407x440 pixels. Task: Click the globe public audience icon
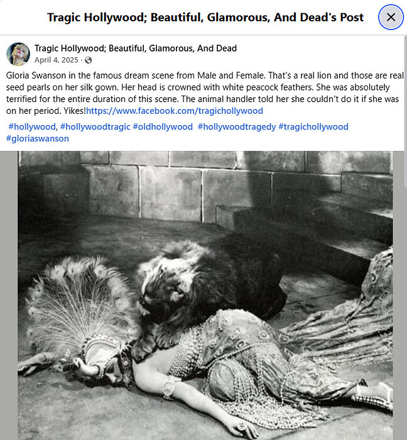[89, 60]
